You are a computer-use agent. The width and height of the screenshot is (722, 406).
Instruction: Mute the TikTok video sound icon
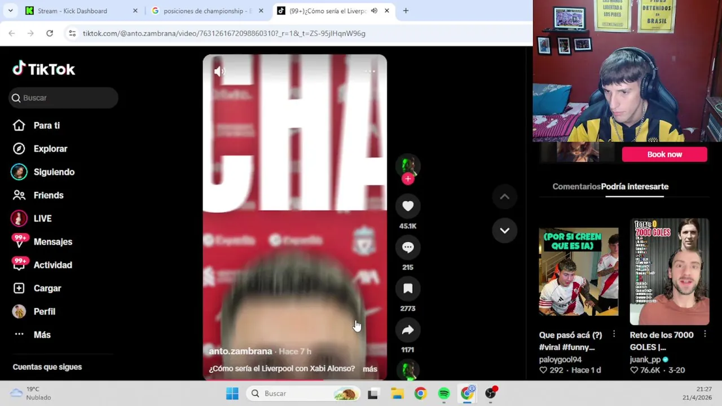(x=219, y=71)
